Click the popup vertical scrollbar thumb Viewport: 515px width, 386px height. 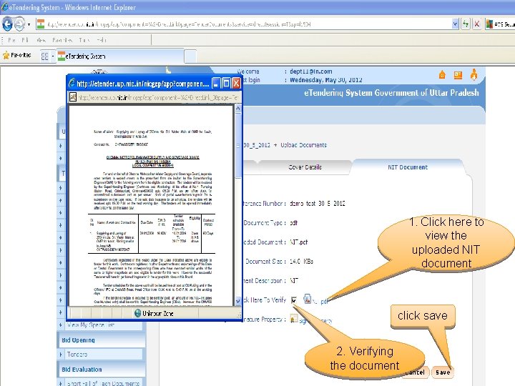tap(238, 144)
